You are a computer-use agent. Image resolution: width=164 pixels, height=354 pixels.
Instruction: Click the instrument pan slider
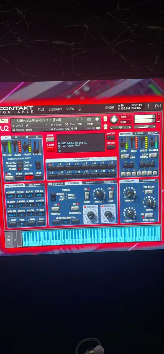click(x=121, y=127)
